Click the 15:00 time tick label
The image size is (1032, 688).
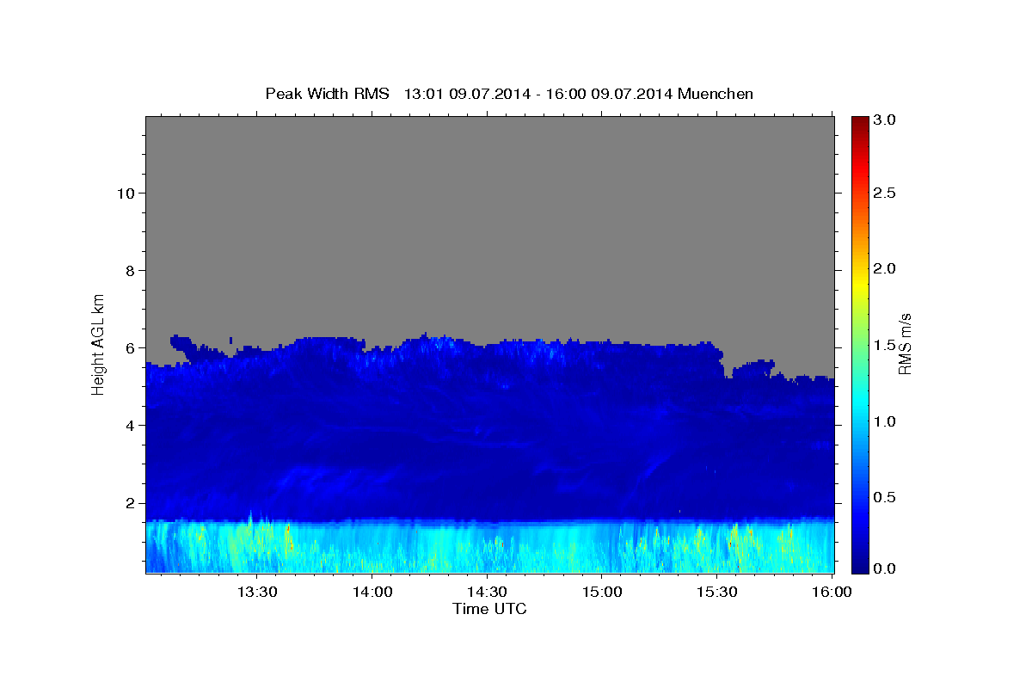[601, 593]
